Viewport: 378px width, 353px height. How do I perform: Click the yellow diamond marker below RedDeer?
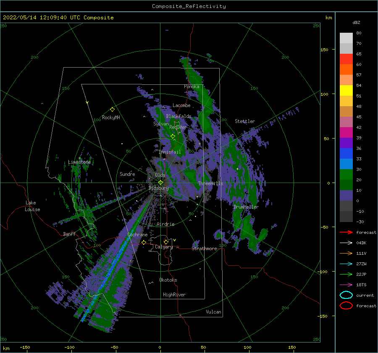tap(173, 136)
